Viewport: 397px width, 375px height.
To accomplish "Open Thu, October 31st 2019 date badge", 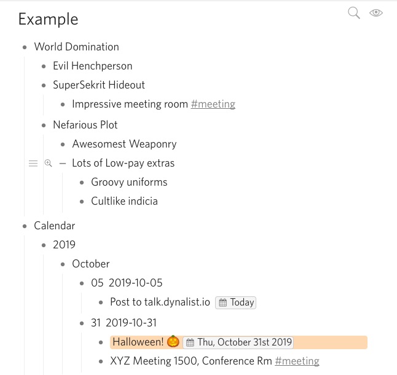I will coord(238,342).
